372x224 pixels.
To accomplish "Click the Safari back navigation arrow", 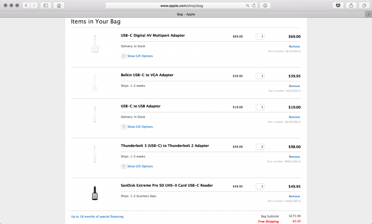I will 27,5.
